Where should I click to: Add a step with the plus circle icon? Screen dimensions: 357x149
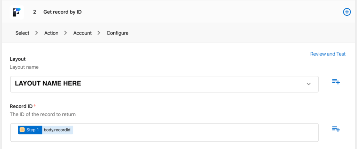(347, 12)
